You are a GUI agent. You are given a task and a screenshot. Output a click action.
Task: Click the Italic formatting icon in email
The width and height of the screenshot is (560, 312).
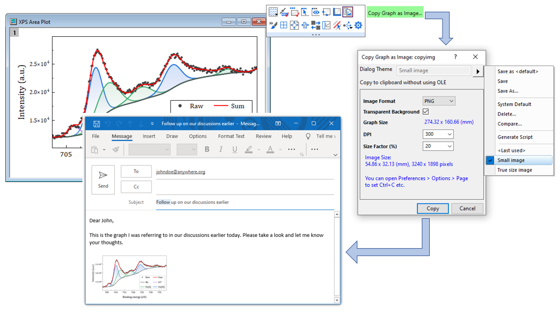pos(221,150)
